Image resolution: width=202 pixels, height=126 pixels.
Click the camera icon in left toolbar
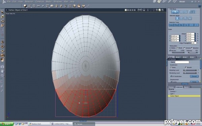(x=2, y=67)
